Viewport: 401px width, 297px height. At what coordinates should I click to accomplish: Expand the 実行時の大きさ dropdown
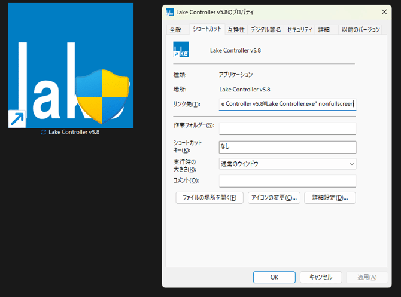point(287,164)
